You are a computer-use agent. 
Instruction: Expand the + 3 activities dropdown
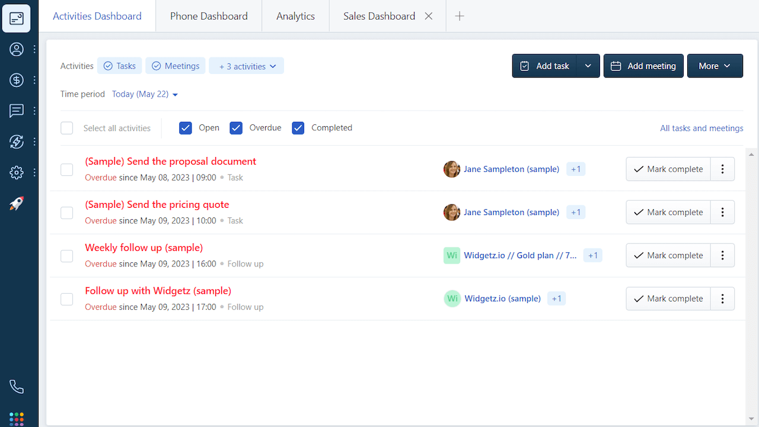pos(246,66)
